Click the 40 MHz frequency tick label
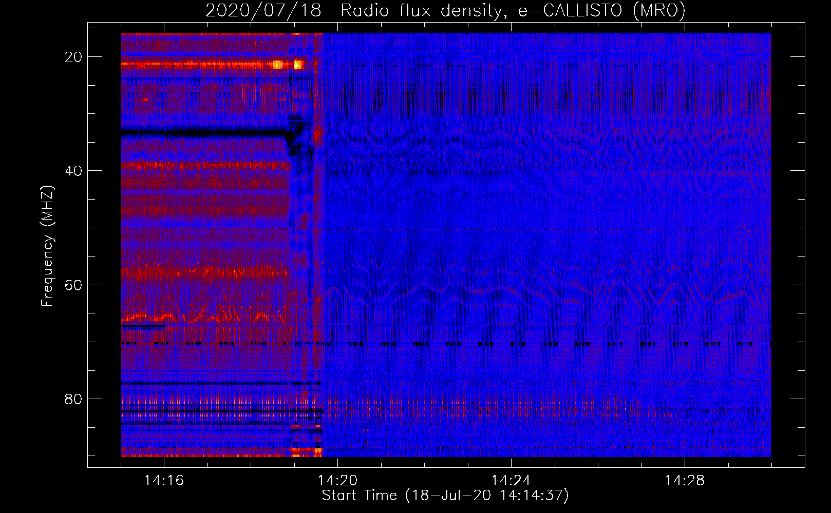This screenshot has height=513, width=831. click(73, 171)
